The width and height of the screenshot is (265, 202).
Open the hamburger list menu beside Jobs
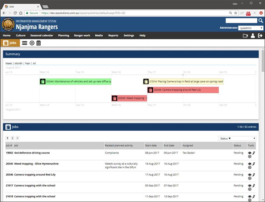(25, 43)
